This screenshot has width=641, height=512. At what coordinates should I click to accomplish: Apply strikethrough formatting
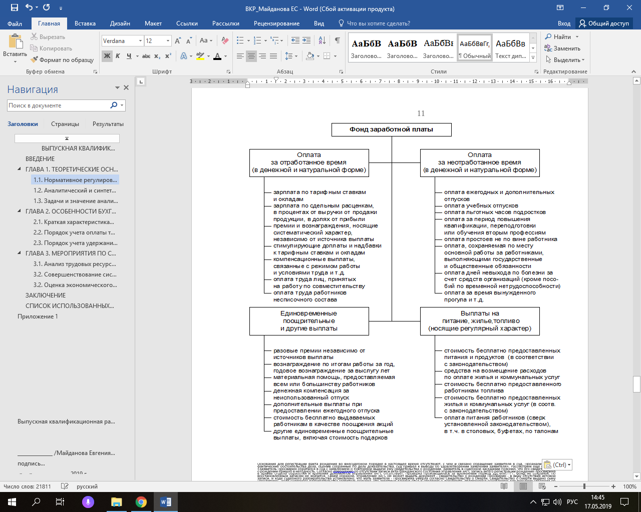[146, 56]
